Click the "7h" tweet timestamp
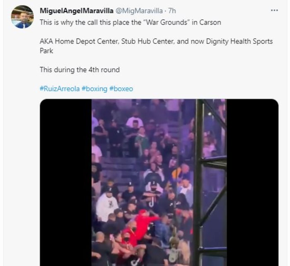 point(172,10)
